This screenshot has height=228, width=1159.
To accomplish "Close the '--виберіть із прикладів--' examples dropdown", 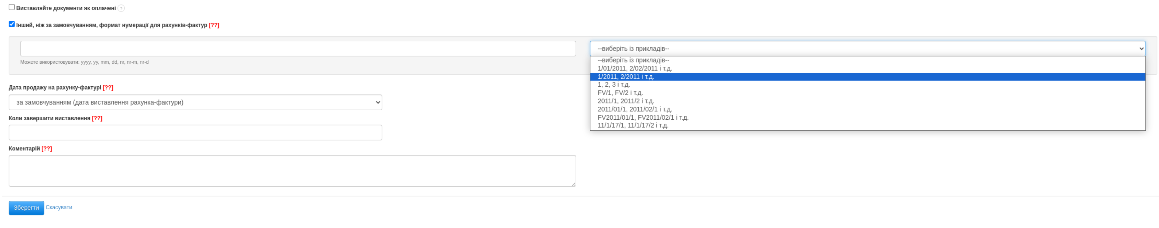I will point(867,48).
